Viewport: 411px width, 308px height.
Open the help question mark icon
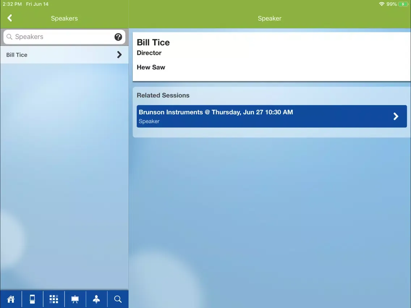(x=118, y=37)
